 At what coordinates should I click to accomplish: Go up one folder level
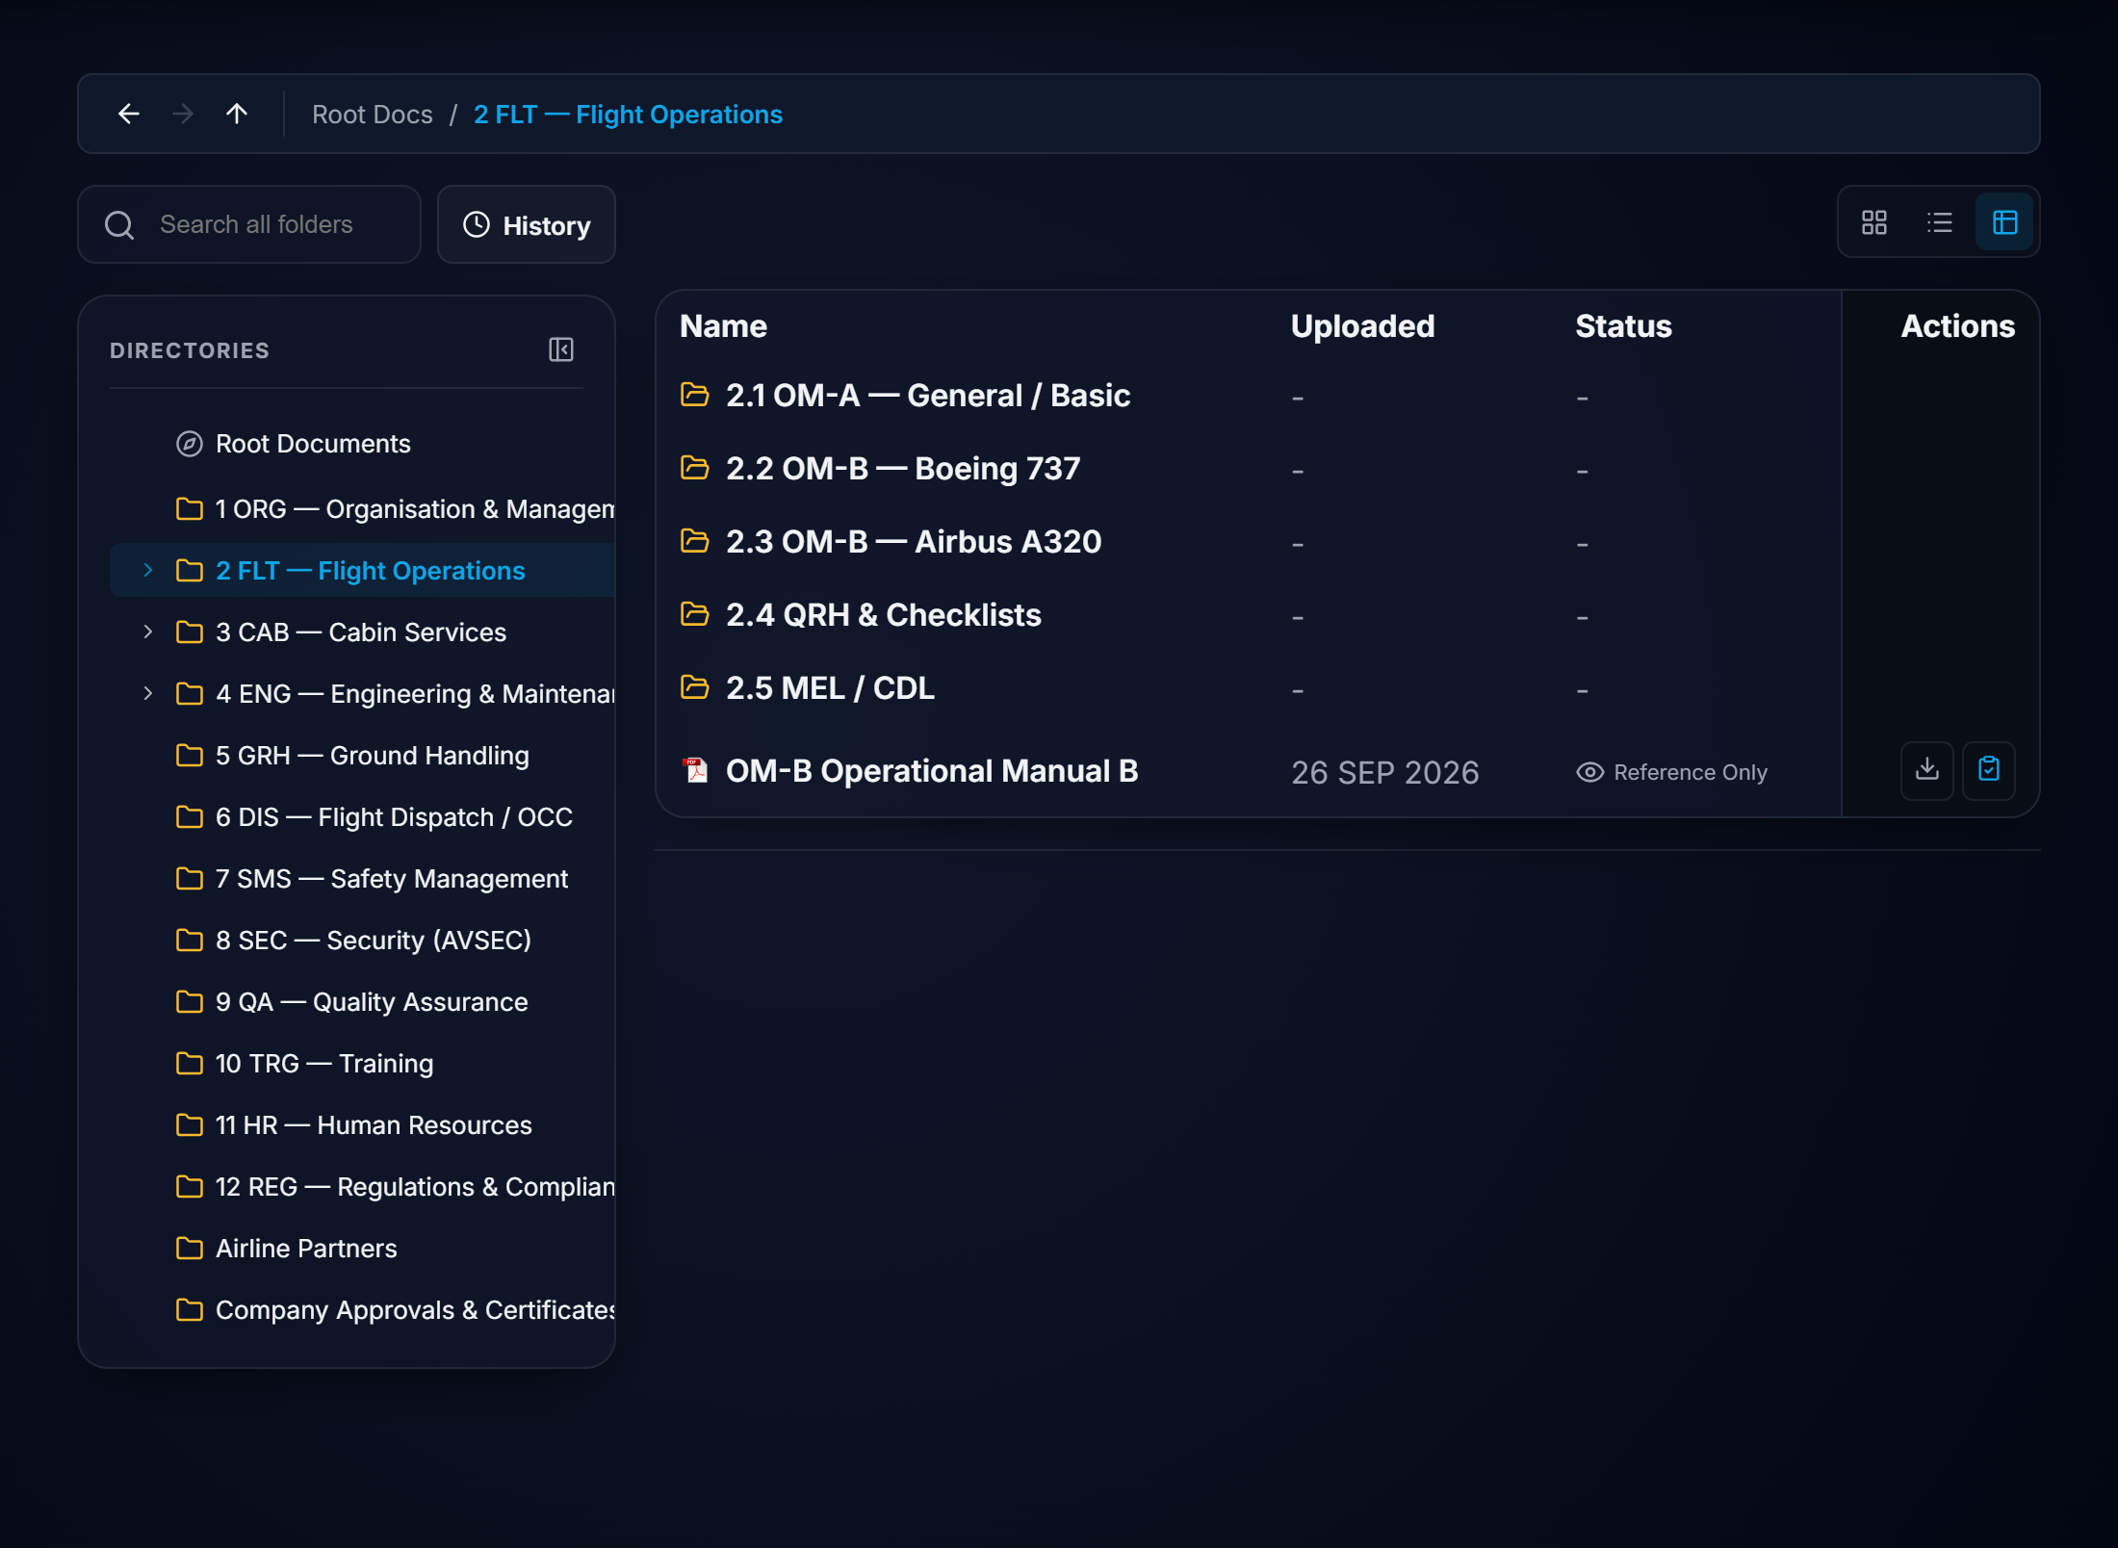tap(237, 114)
